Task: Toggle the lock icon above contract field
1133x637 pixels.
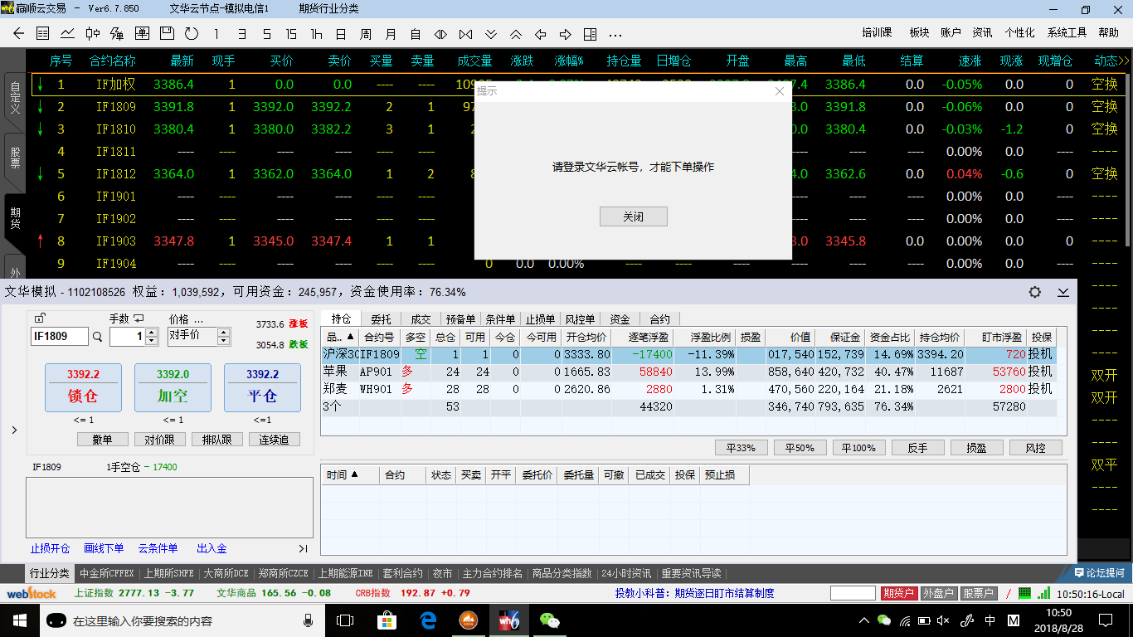Action: (40, 318)
